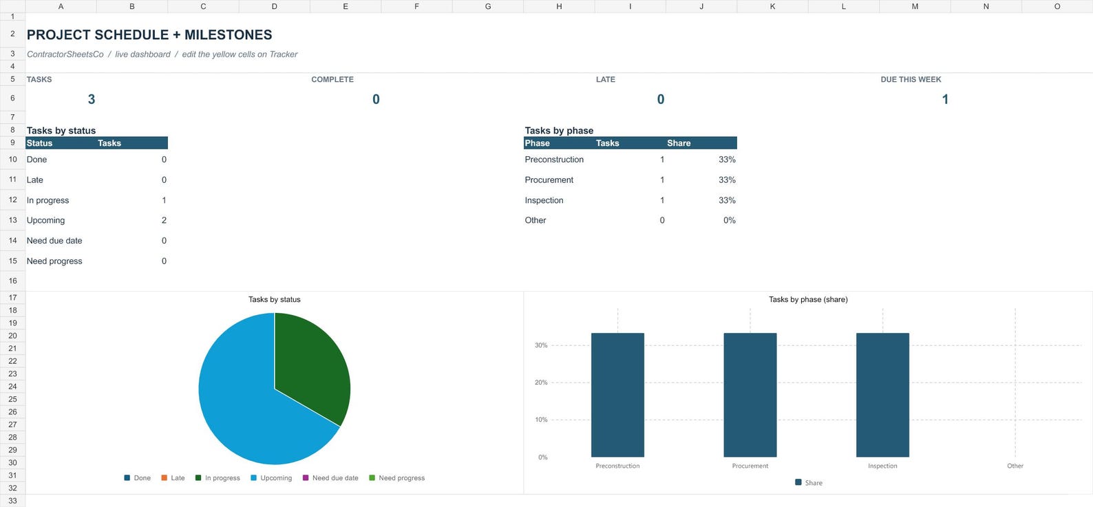Click the Need due date row label

(54, 241)
